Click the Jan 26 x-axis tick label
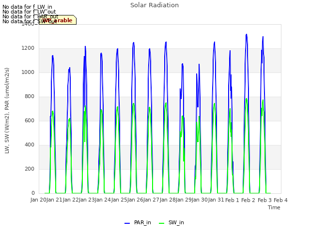Image resolution: width=310 pixels, height=232 pixels. point(135,200)
